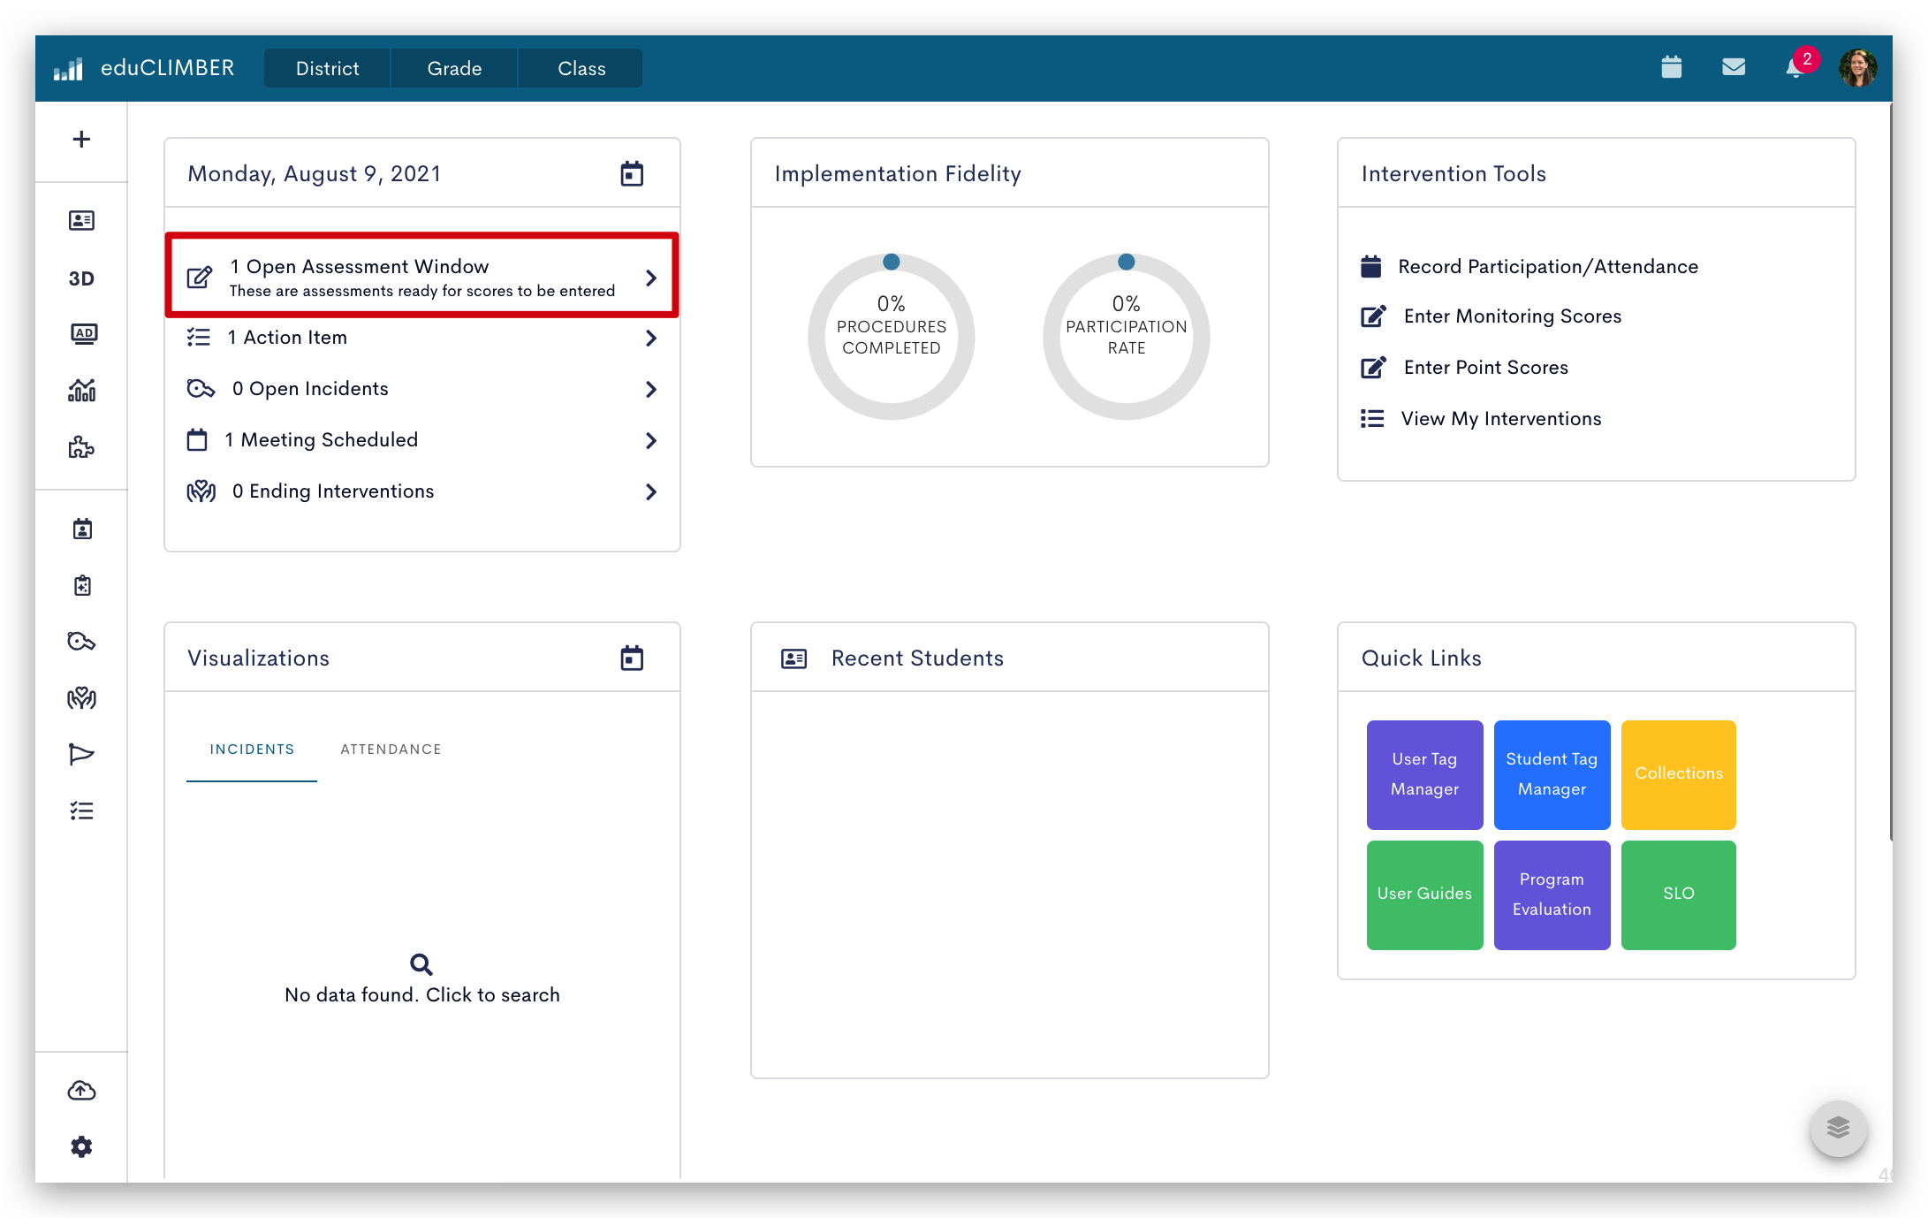Click the Record Participation/Attendance link
1928x1218 pixels.
1548,263
